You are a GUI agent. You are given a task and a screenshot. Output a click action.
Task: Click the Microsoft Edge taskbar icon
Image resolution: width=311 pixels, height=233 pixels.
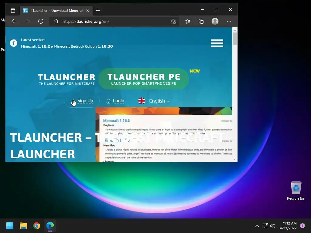(50, 226)
